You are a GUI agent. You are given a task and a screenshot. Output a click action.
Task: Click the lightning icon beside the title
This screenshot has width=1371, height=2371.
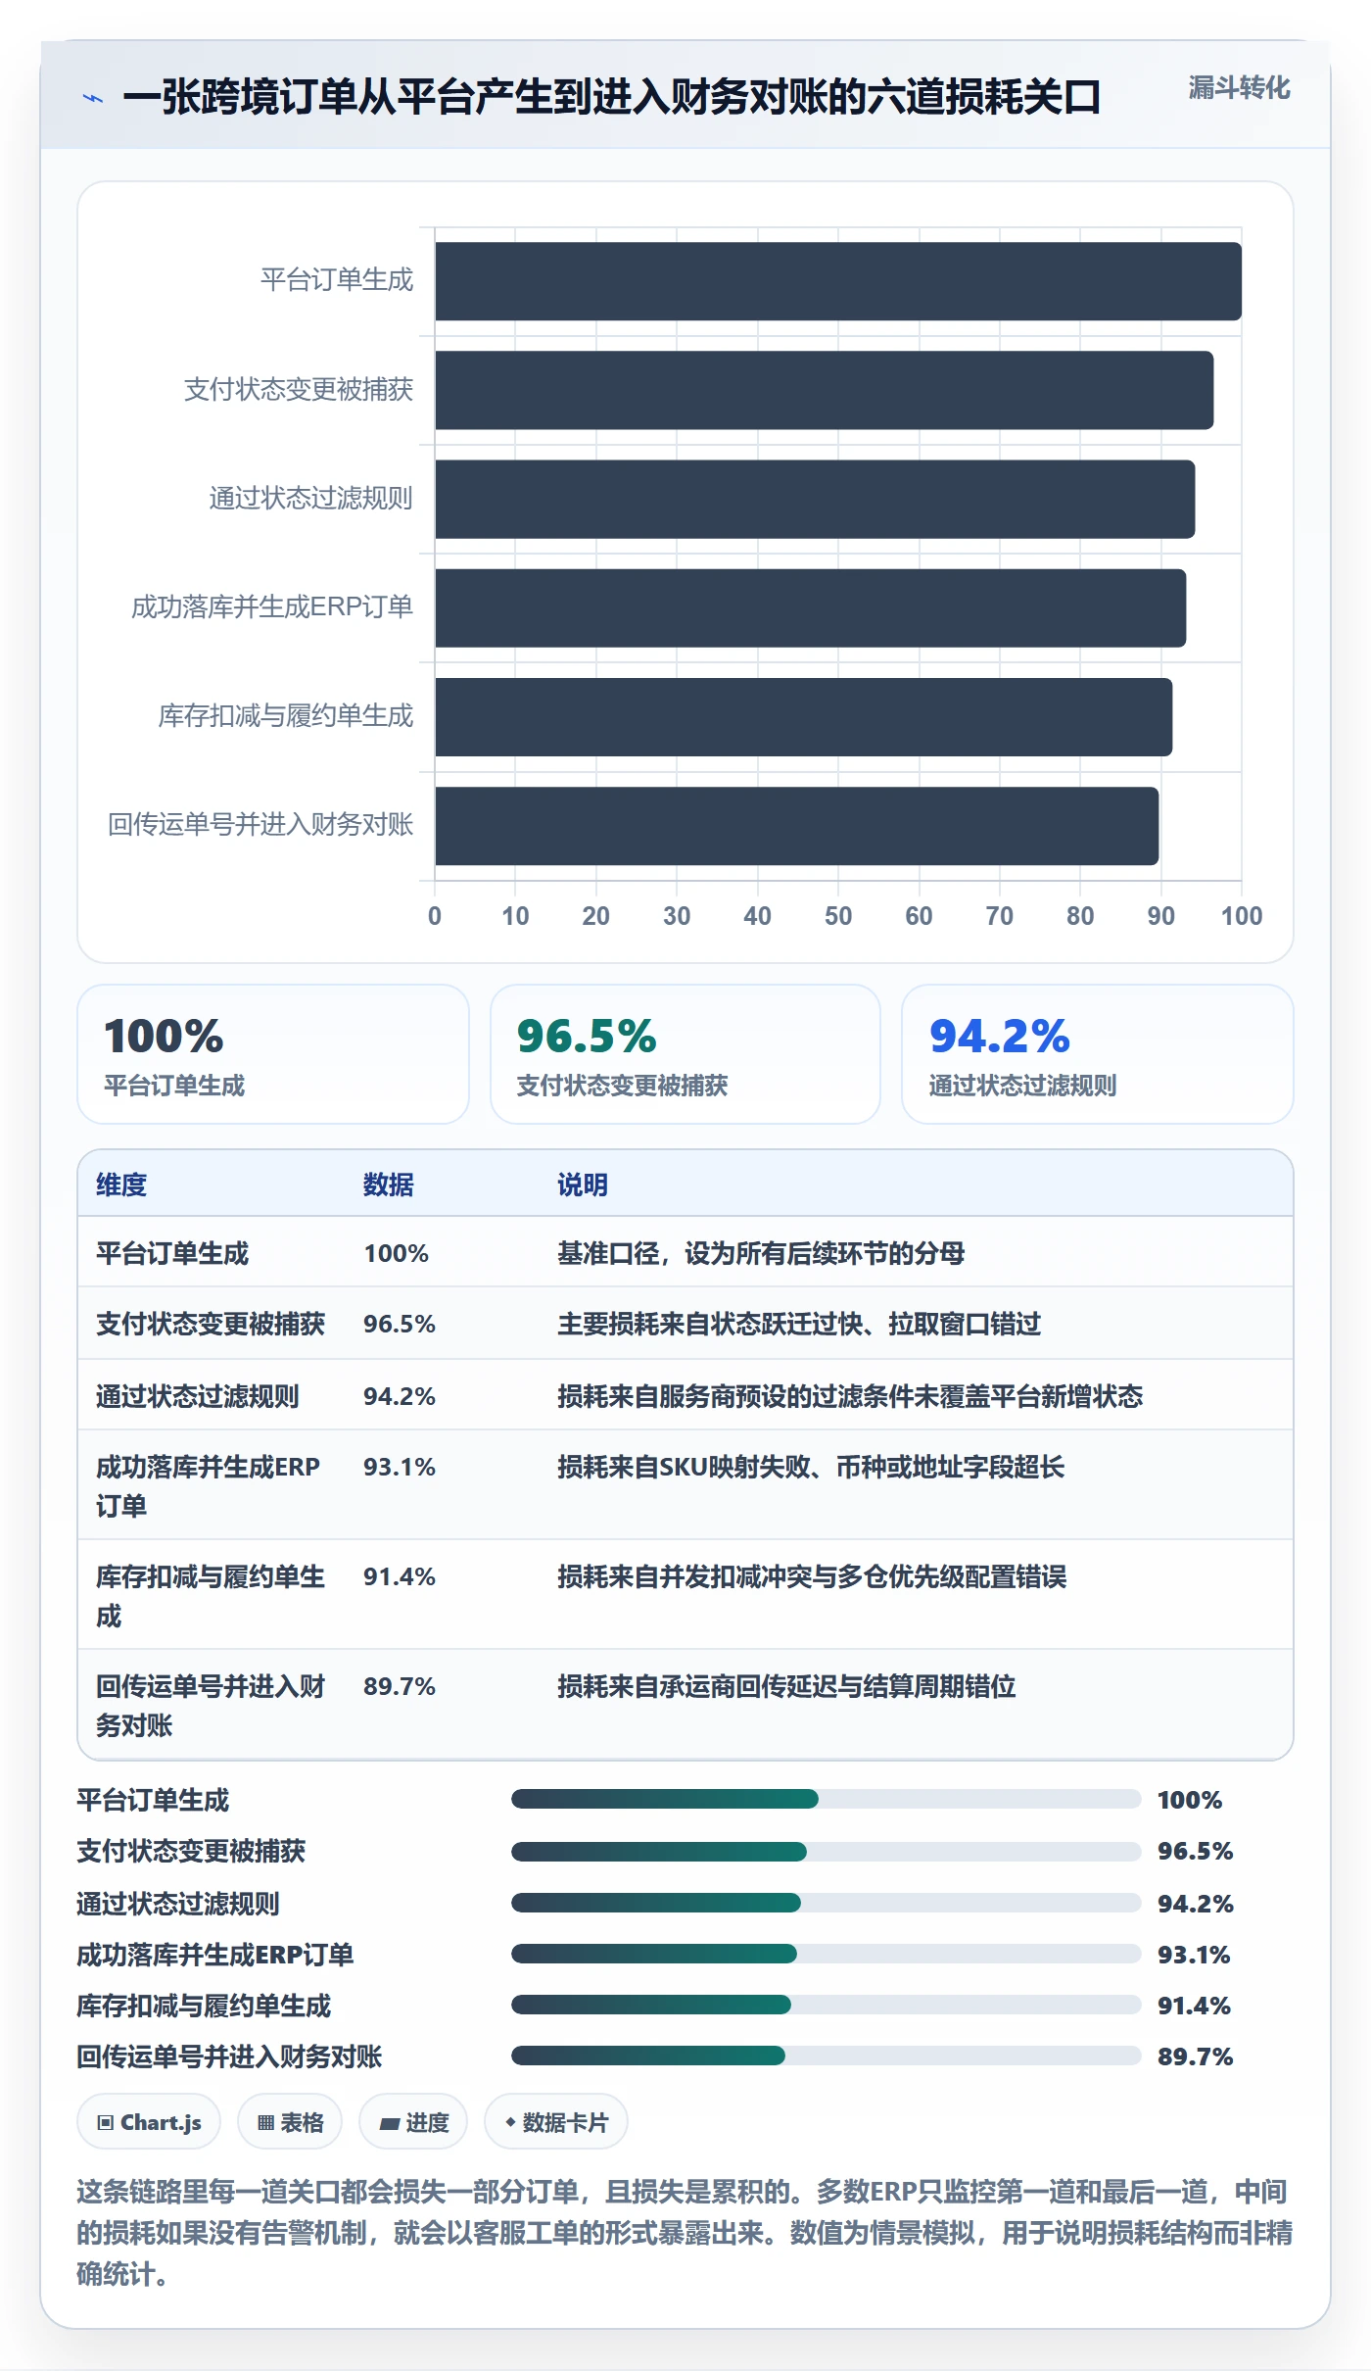(x=93, y=98)
